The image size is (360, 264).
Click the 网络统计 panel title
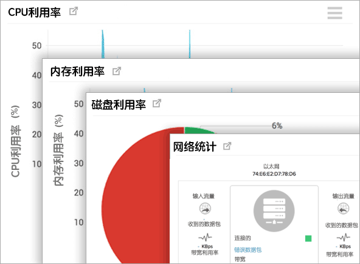[195, 147]
